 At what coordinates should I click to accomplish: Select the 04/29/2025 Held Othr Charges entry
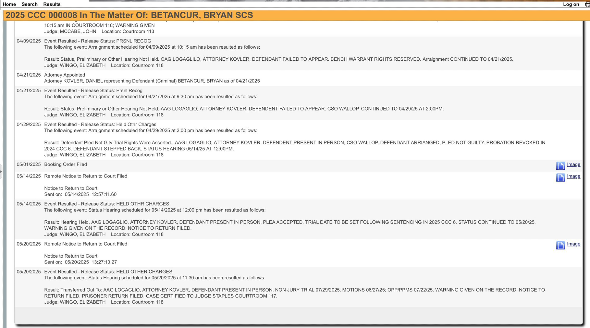point(100,124)
